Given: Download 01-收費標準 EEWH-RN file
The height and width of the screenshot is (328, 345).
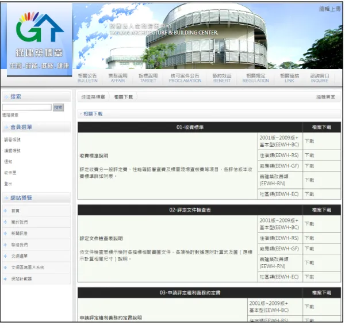Looking at the screenshot, I should coord(309,180).
